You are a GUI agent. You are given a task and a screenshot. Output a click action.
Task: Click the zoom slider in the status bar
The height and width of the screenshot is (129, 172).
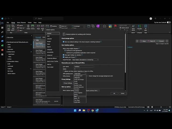[x=161, y=107]
